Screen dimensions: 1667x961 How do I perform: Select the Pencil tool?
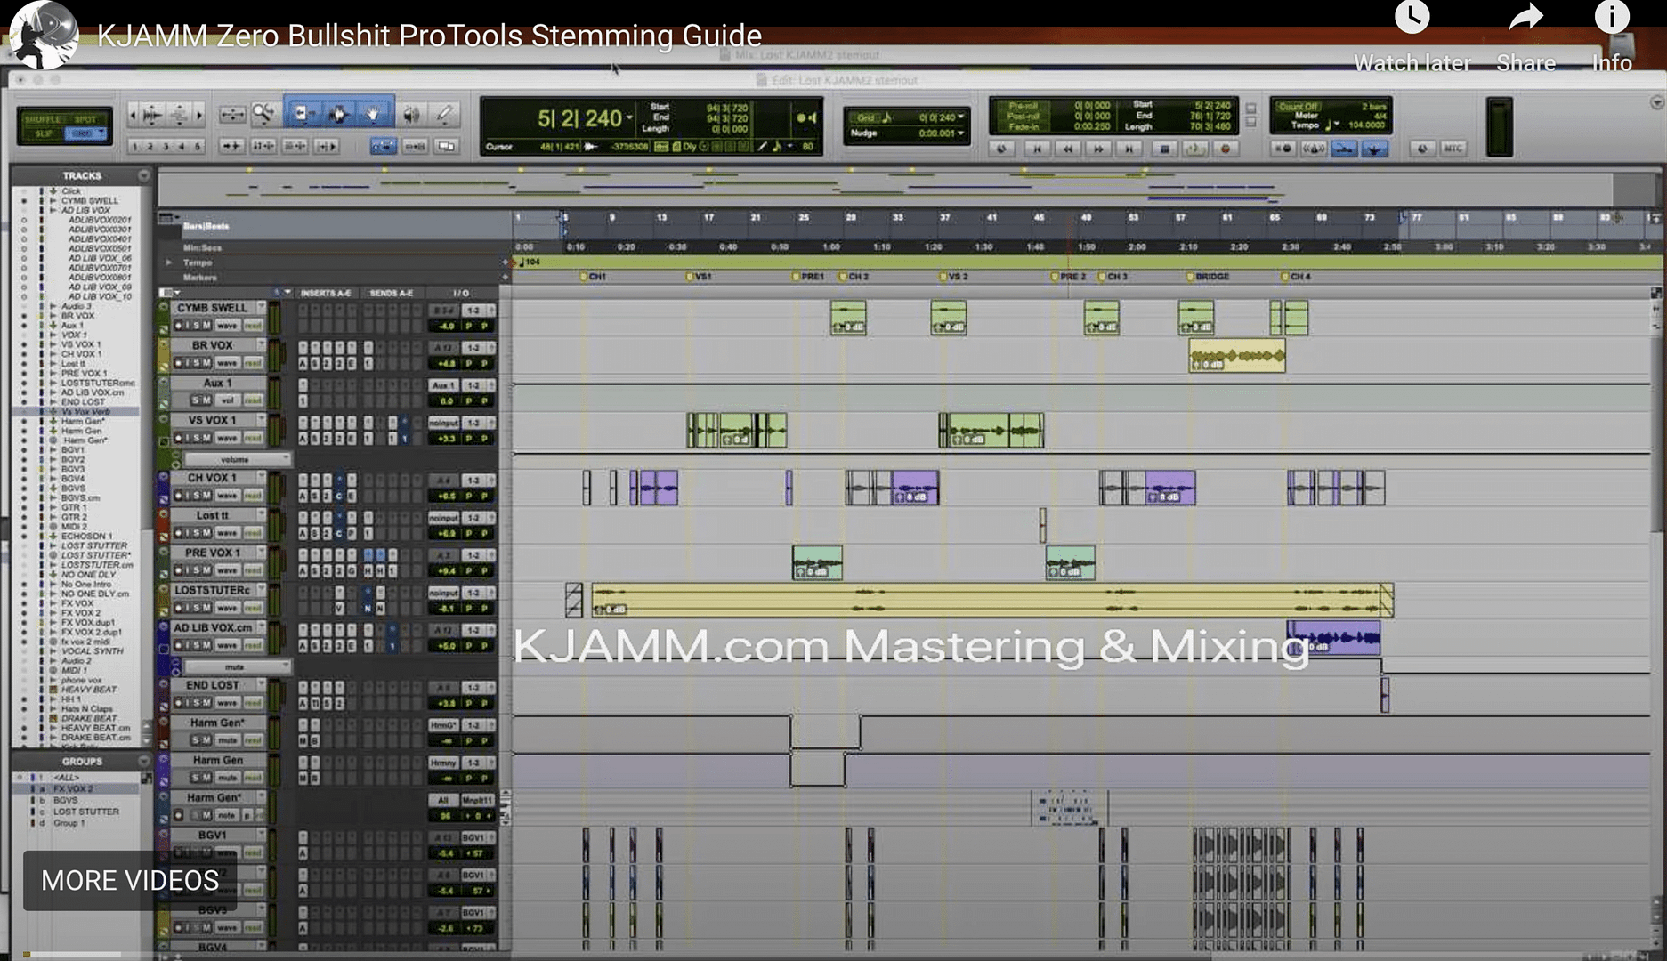coord(444,114)
